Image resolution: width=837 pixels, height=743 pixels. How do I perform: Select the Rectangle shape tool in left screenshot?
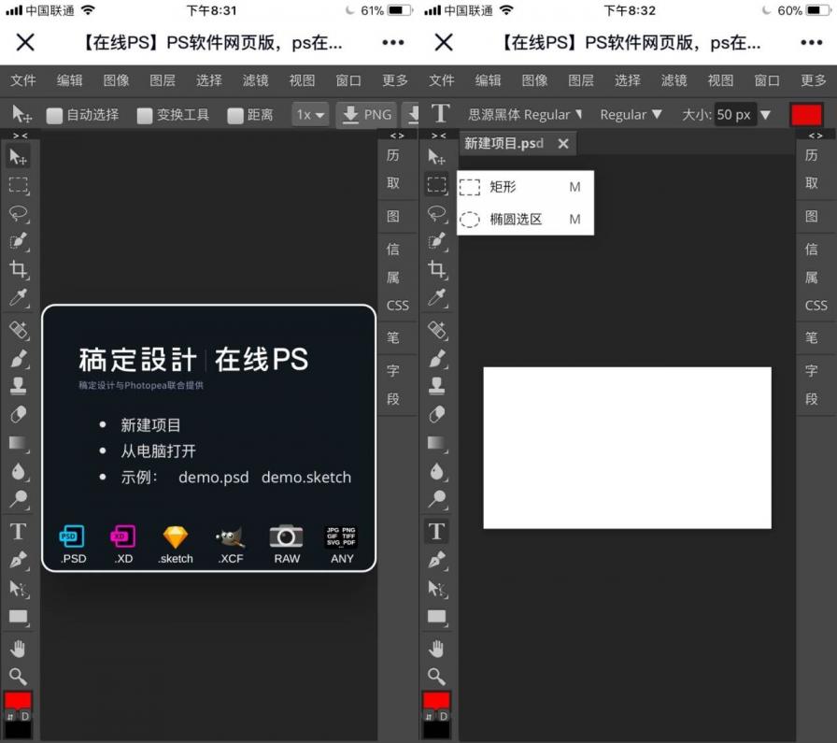click(x=18, y=617)
